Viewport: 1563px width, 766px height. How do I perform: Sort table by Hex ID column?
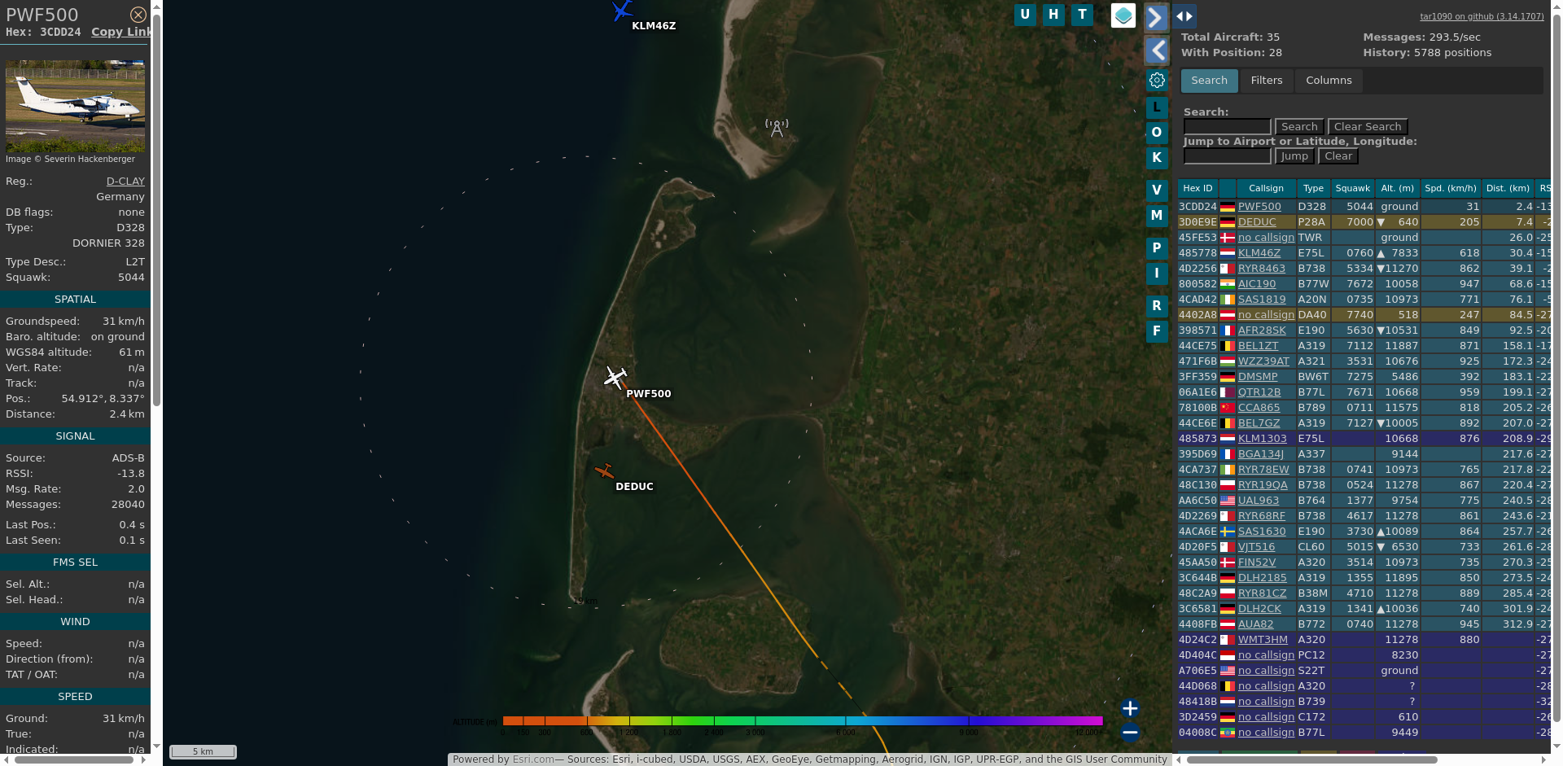point(1197,188)
